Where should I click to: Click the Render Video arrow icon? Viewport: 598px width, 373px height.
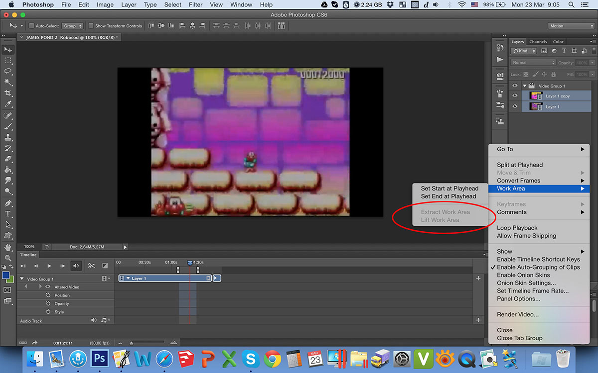(x=35, y=343)
